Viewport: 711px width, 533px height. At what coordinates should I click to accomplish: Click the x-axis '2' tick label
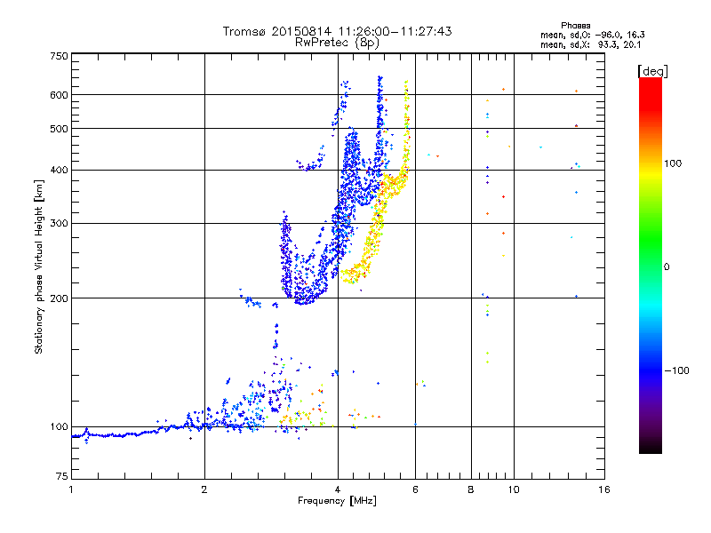point(204,489)
